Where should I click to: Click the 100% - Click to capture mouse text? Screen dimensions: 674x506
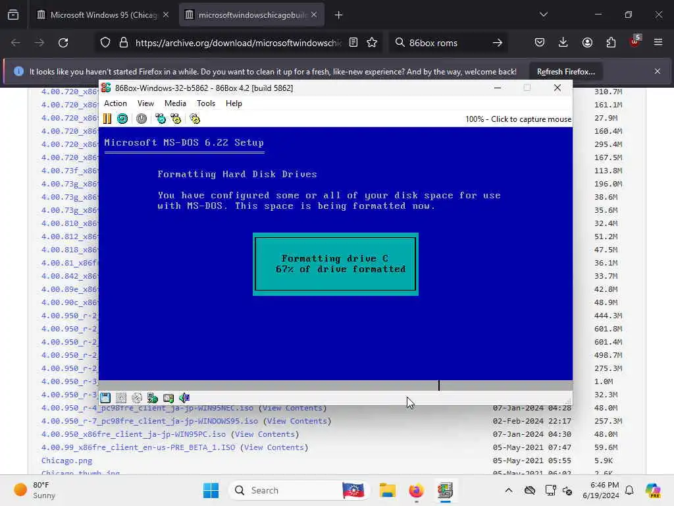[518, 119]
